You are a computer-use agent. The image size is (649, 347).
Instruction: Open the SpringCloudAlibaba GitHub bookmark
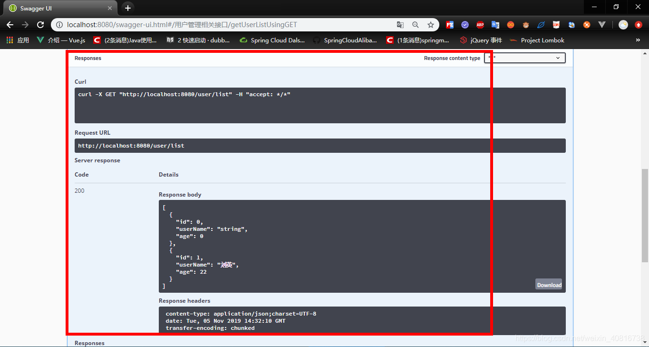[x=345, y=40]
